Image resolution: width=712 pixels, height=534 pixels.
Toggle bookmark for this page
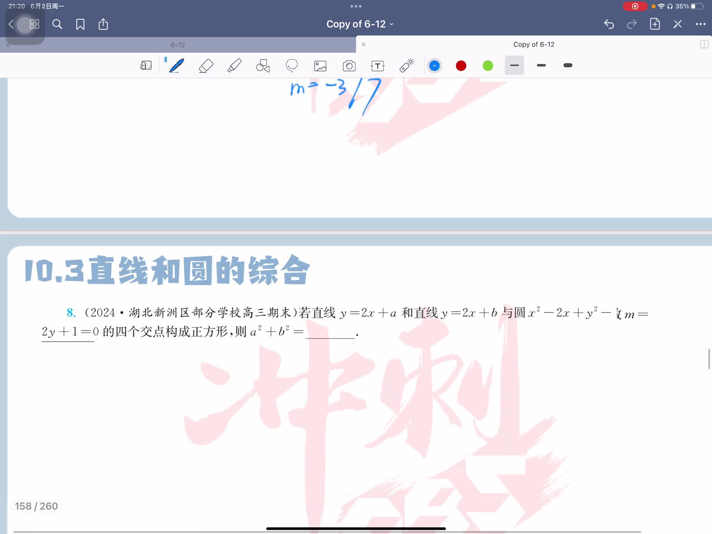80,24
